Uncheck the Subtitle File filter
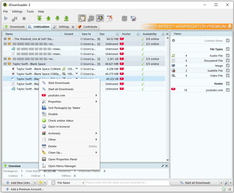 click(227, 70)
